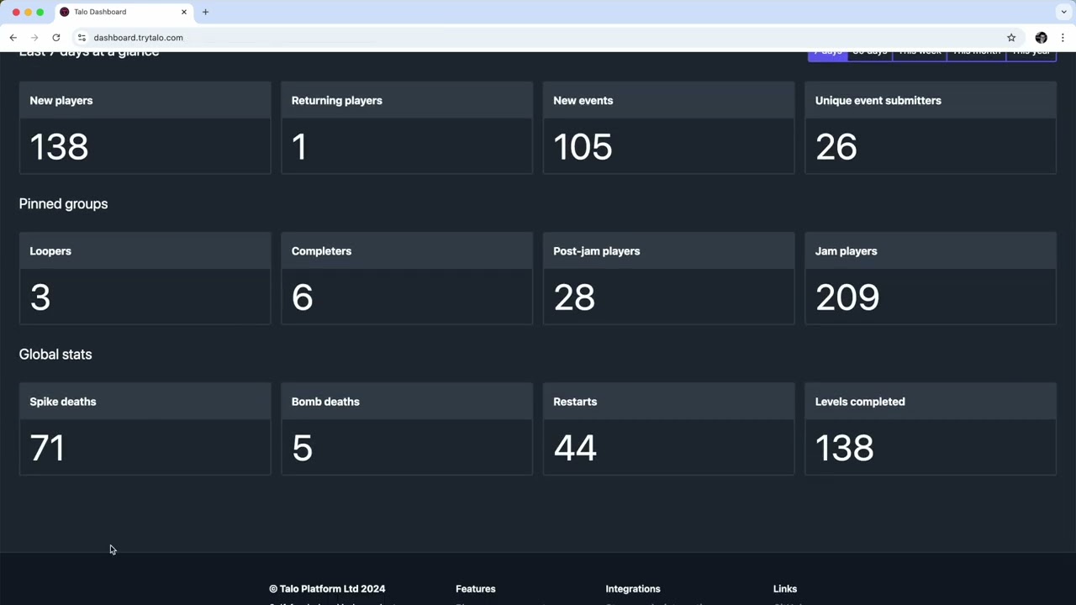This screenshot has height=605, width=1076.
Task: Click the Unique event submitters value 26
Action: [x=836, y=147]
